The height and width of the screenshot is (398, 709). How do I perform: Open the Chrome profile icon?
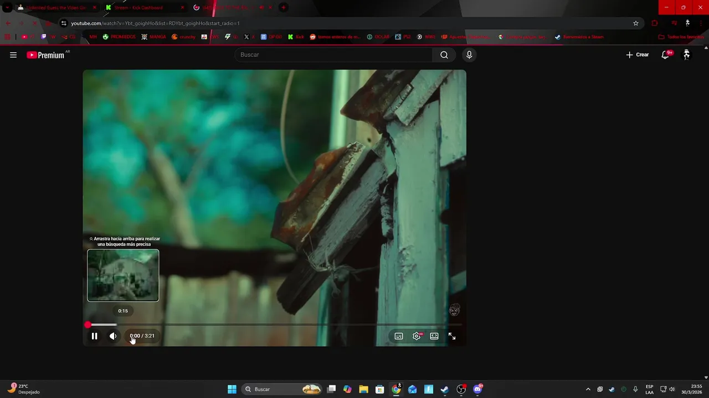click(687, 23)
